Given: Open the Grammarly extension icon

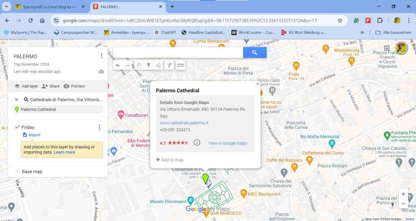Looking at the screenshot, I should point(356,20).
